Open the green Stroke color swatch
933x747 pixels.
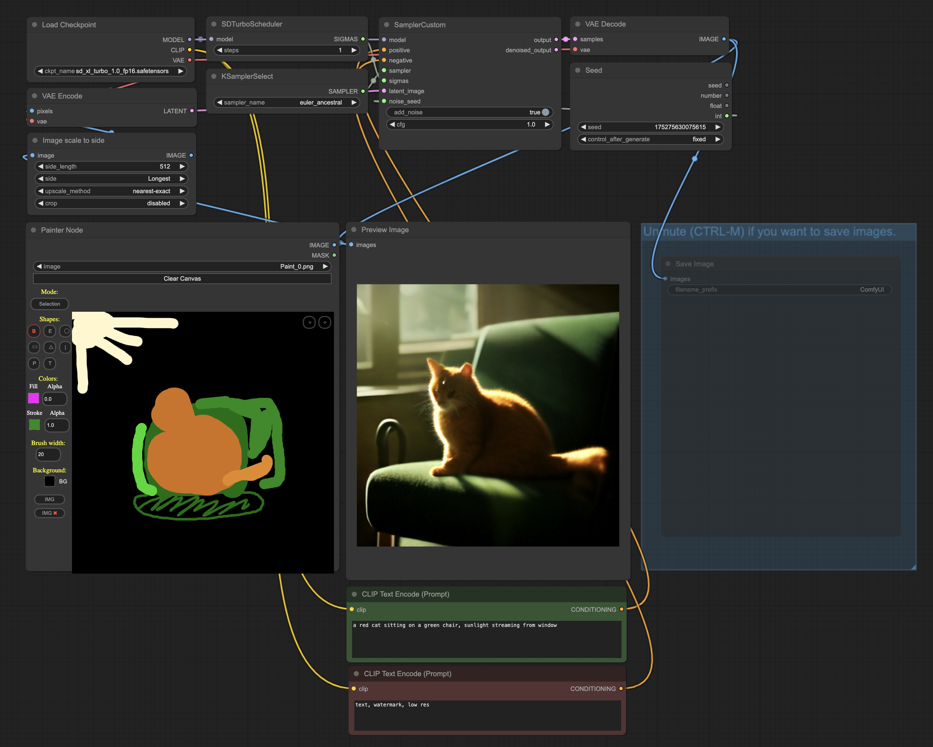34,425
